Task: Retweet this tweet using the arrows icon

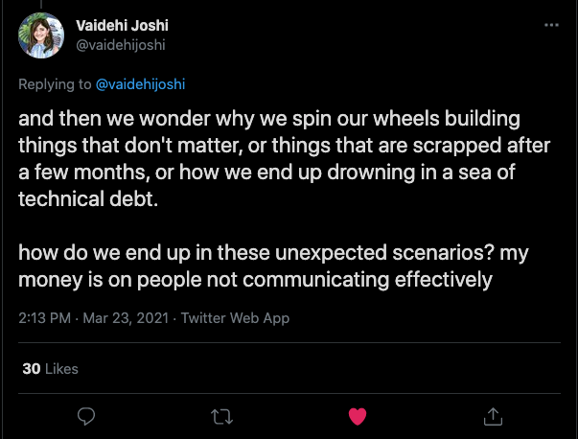Action: click(222, 417)
